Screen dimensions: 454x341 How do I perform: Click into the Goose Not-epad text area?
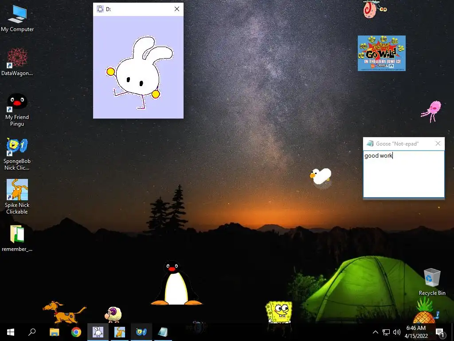[x=403, y=174]
